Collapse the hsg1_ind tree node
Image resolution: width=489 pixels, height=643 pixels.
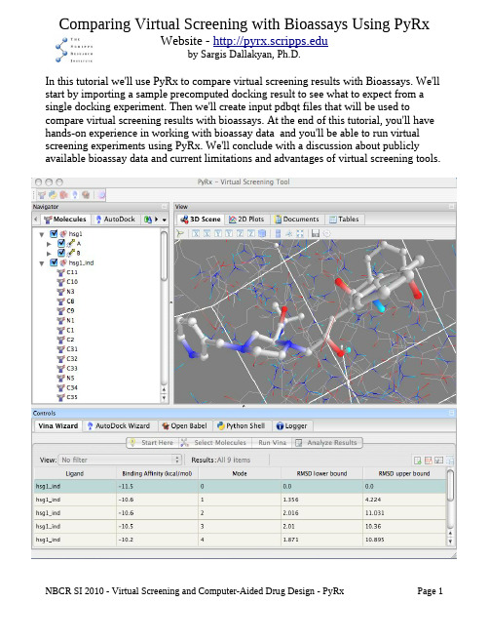42,262
